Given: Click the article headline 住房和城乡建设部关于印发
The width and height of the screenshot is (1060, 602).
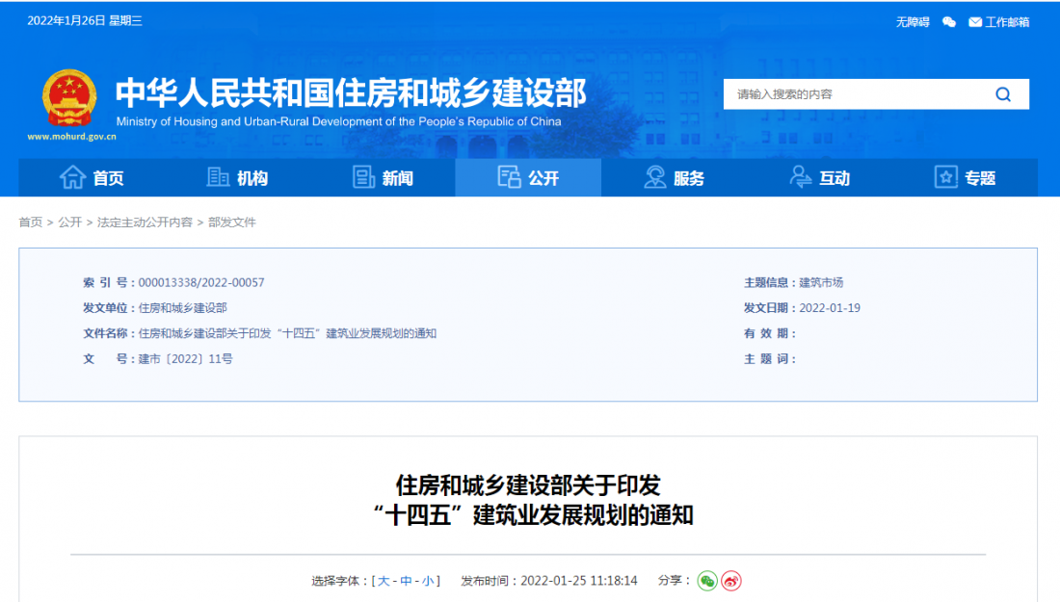Looking at the screenshot, I should [528, 485].
